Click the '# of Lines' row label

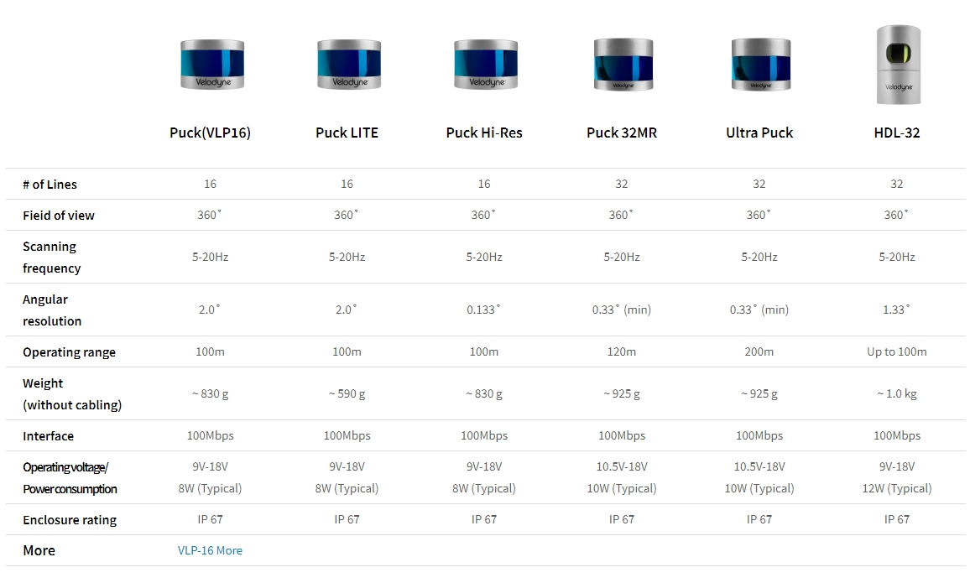coord(50,185)
